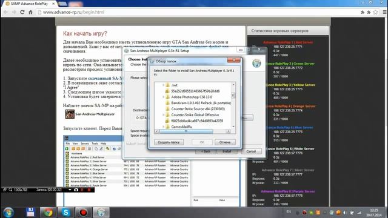Open Skype from the taskbar
The width and height of the screenshot is (388, 218).
[66, 213]
